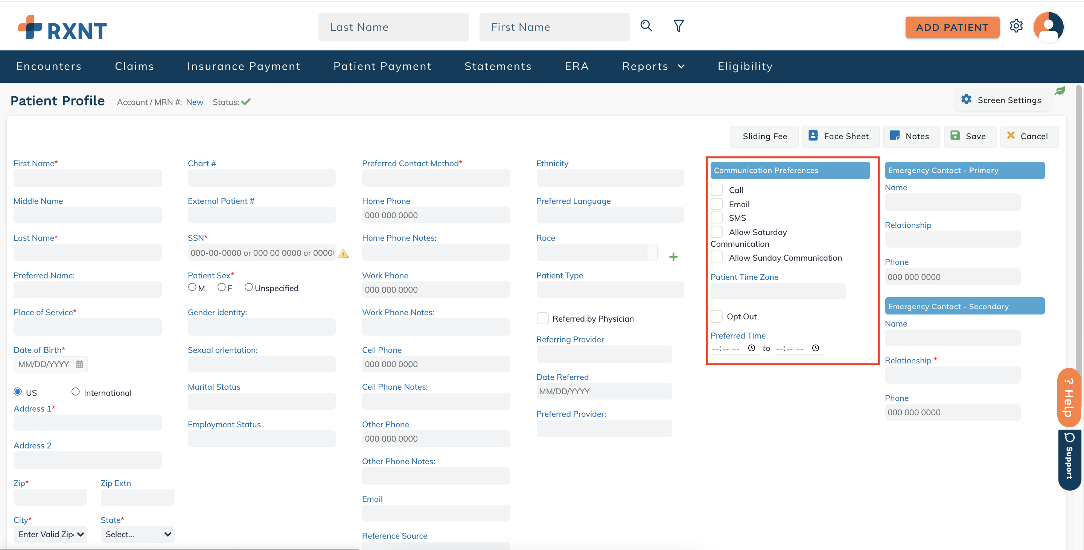Open Insurance Payment
The width and height of the screenshot is (1084, 550).
[244, 67]
